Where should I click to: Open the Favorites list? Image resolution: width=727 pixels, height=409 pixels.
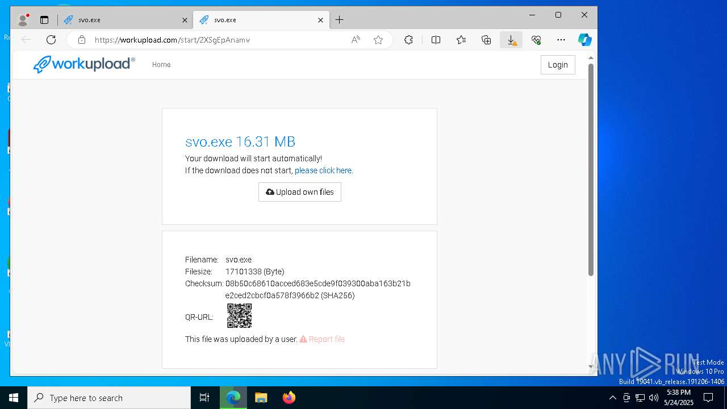(x=461, y=40)
